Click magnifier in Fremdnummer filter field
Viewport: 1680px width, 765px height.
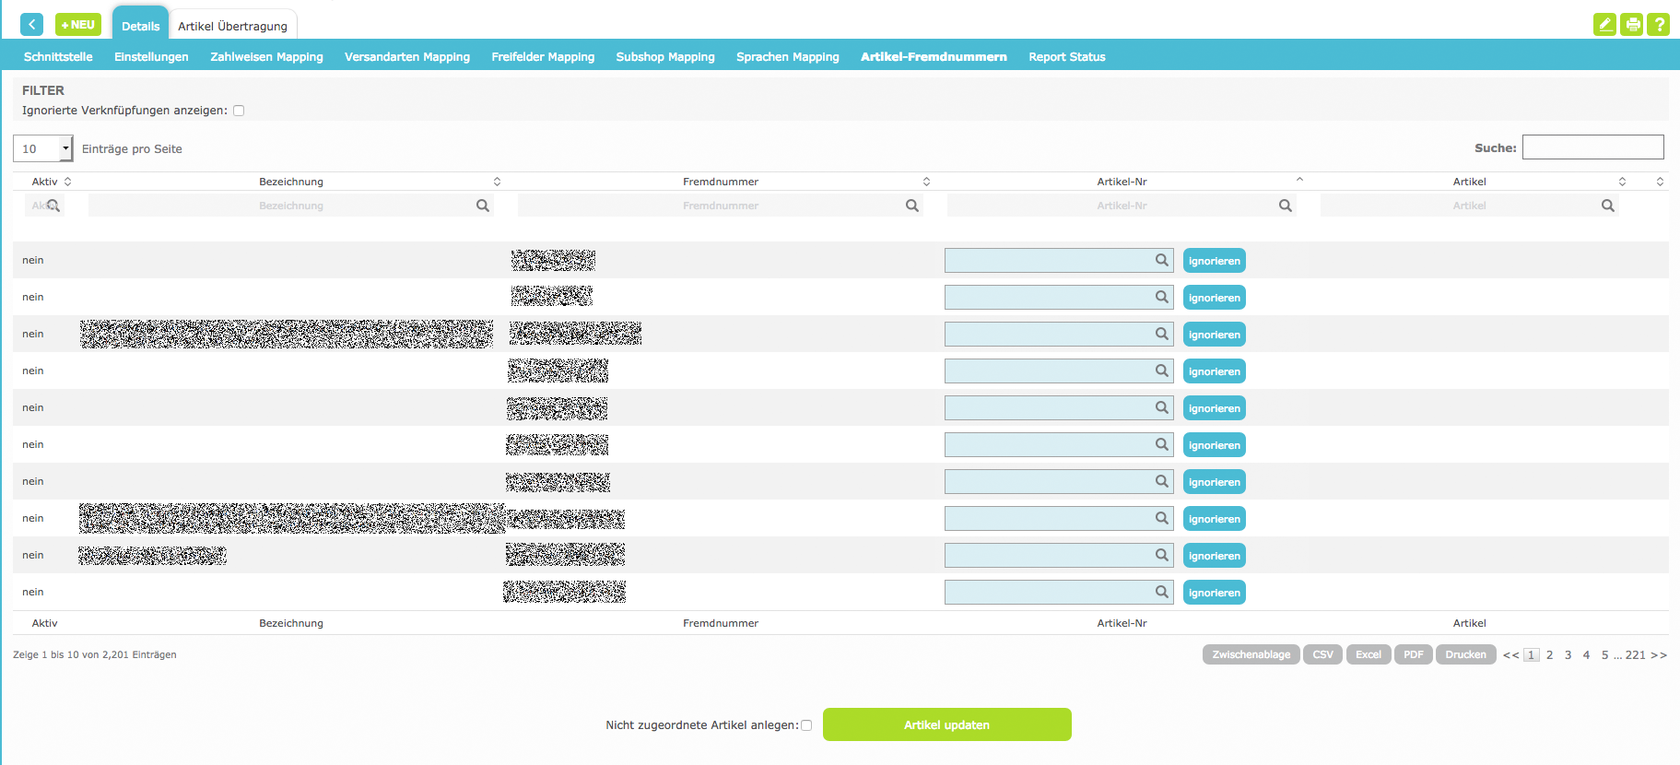[x=911, y=206]
